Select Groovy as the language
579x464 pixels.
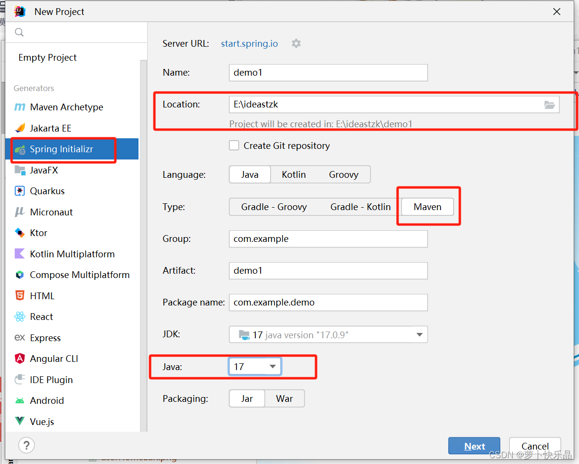point(344,175)
